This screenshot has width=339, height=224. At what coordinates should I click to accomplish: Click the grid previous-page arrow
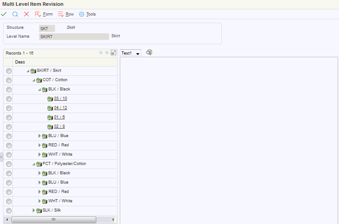[x=101, y=53]
